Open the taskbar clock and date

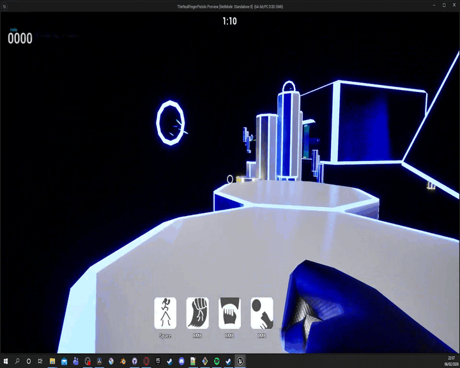point(451,362)
